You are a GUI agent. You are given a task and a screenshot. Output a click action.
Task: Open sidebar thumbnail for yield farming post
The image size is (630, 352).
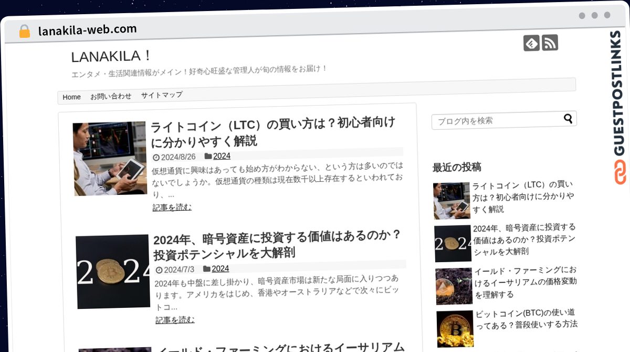click(454, 286)
